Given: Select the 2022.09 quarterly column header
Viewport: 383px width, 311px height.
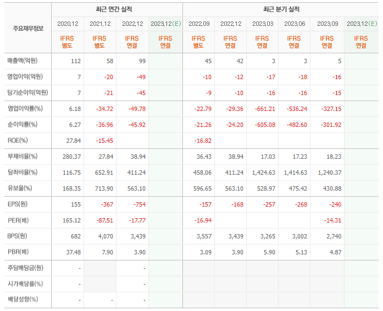Looking at the screenshot, I should [x=199, y=24].
